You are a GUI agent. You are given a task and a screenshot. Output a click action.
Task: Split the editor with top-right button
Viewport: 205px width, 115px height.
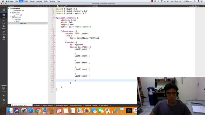[x=203, y=6]
